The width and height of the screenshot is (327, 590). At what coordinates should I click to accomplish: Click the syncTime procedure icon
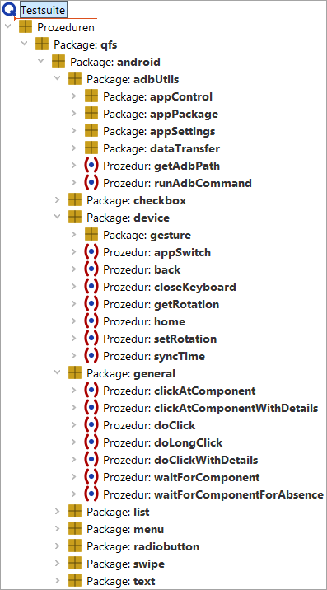pos(91,356)
